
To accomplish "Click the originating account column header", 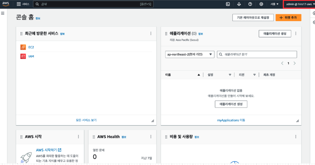I will (269, 75).
